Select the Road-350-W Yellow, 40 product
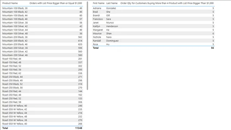 point(14,106)
